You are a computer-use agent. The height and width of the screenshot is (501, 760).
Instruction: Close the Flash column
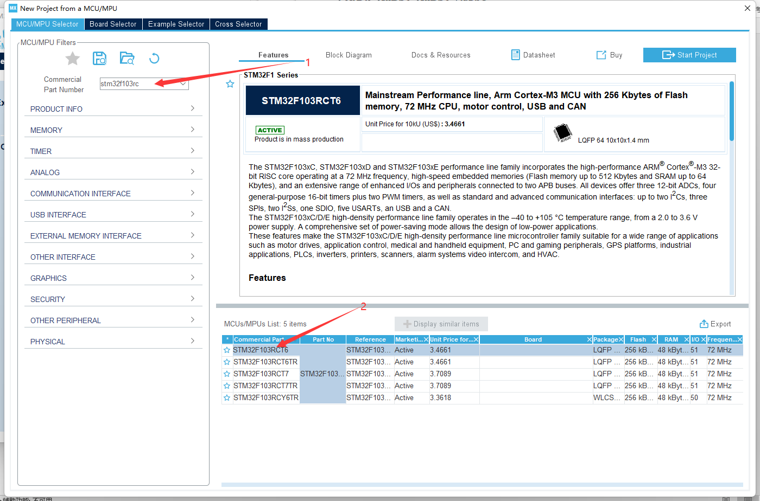tap(654, 339)
